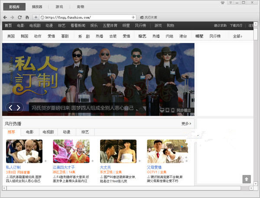Select the 电视剧 tab in 风行热播
The width and height of the screenshot is (260, 198).
(x=47, y=132)
